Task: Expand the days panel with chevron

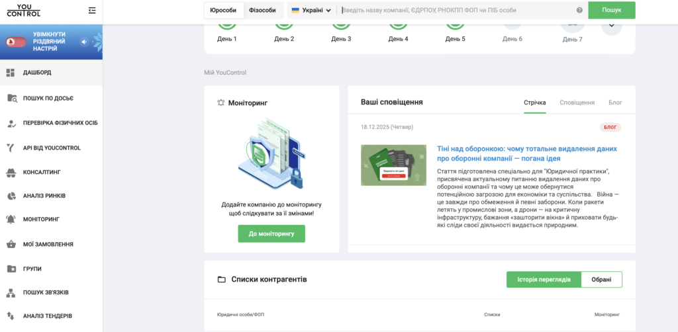Action: (611, 26)
